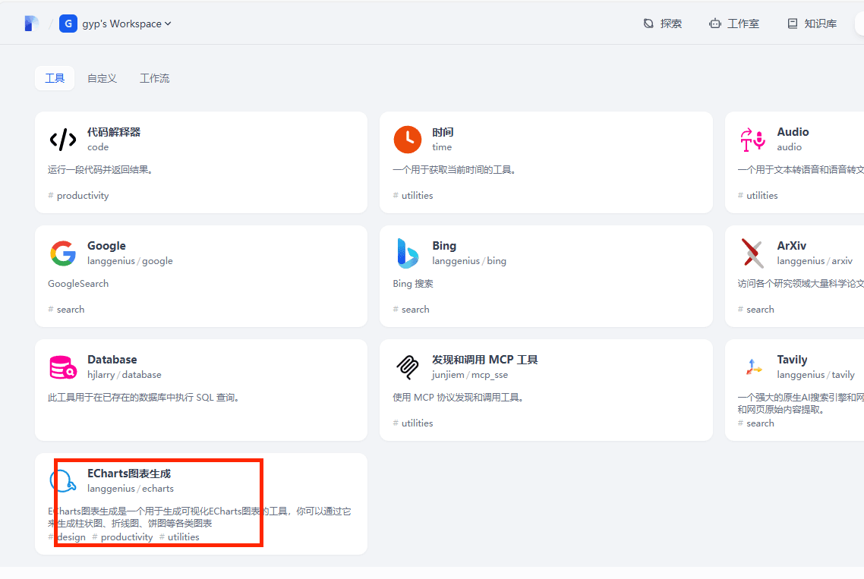
Task: Open the 知识库 section
Action: coord(812,24)
